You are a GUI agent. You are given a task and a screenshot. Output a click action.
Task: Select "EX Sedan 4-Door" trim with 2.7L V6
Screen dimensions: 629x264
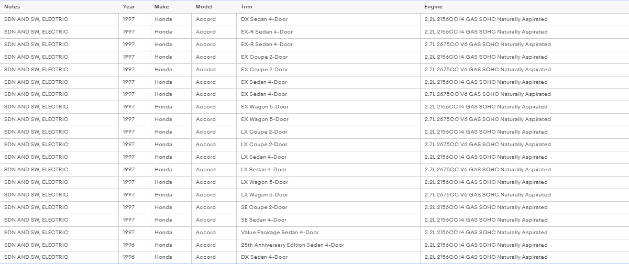pyautogui.click(x=328, y=95)
